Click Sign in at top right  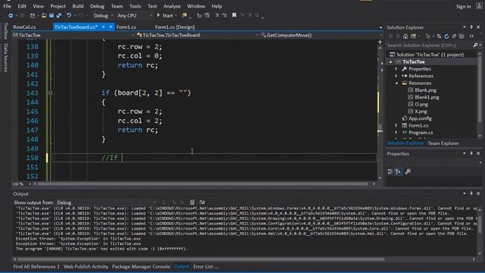click(x=463, y=7)
